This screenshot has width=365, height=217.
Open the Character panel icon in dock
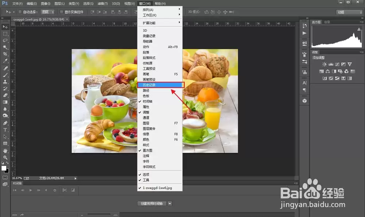click(x=304, y=83)
